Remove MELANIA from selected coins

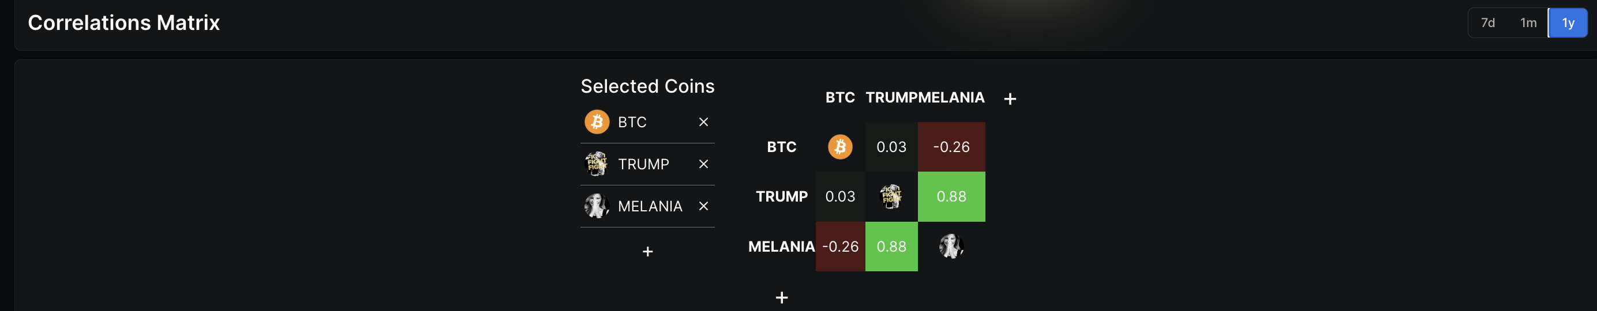tap(703, 206)
